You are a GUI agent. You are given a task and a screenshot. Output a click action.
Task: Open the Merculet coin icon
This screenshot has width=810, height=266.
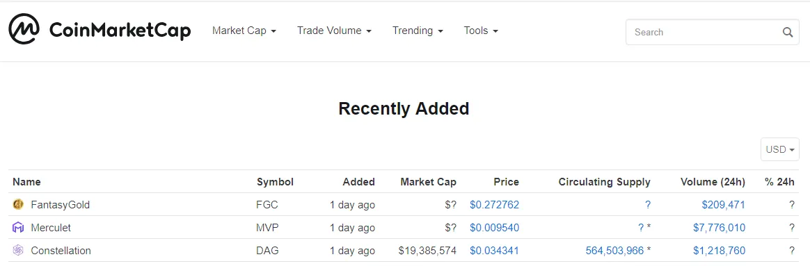[18, 227]
